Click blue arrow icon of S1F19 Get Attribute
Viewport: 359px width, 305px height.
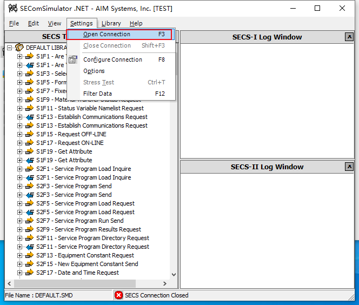[x=30, y=160]
